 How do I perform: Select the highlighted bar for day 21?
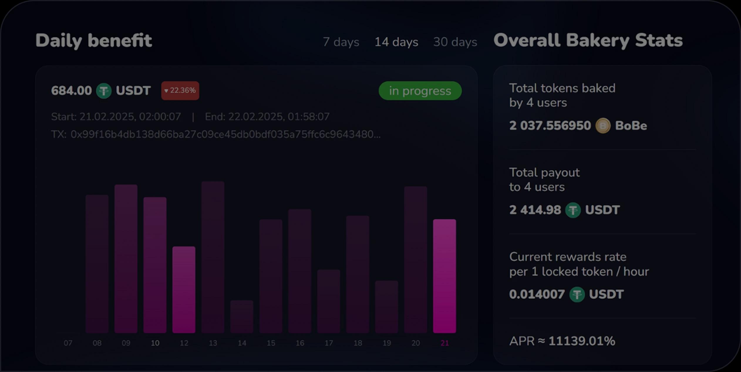(x=444, y=276)
